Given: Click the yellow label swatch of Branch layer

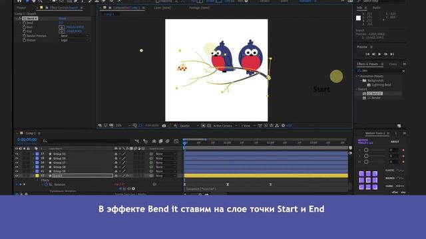Looking at the screenshot, I should [37, 176].
